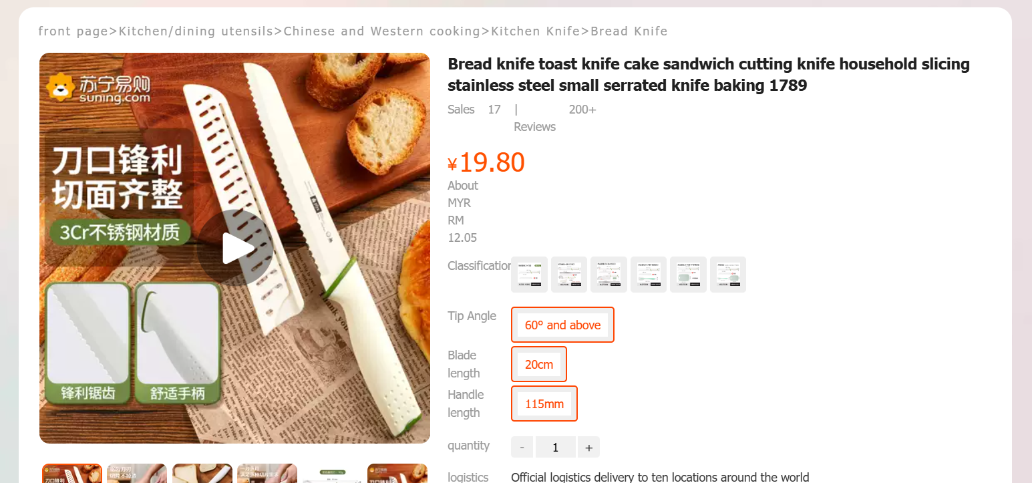The image size is (1032, 483).
Task: Select the "60° and above" tip angle option
Action: [x=562, y=325]
